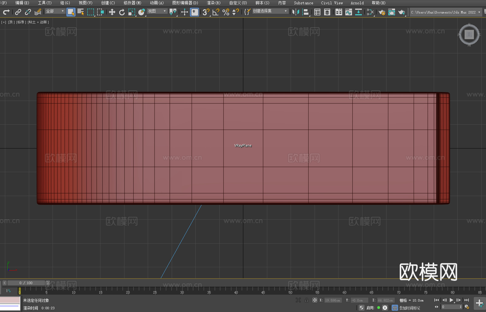Toggle Angle Snap

pos(216,12)
